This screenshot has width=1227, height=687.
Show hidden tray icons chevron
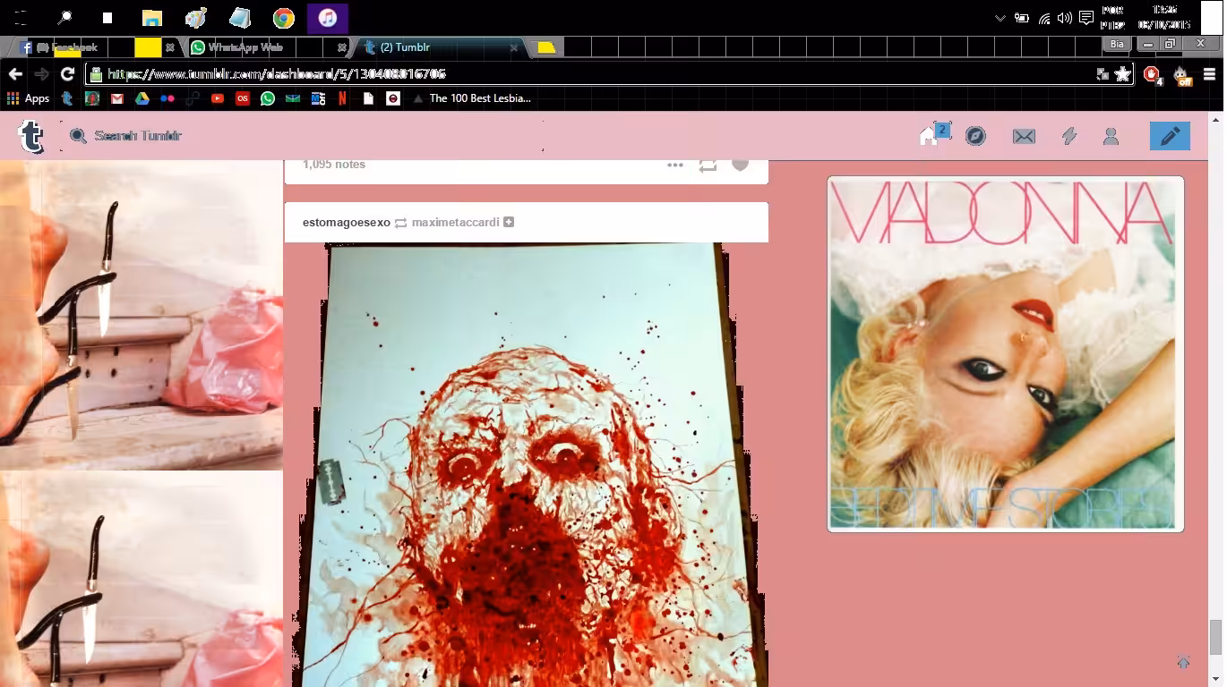point(1000,18)
